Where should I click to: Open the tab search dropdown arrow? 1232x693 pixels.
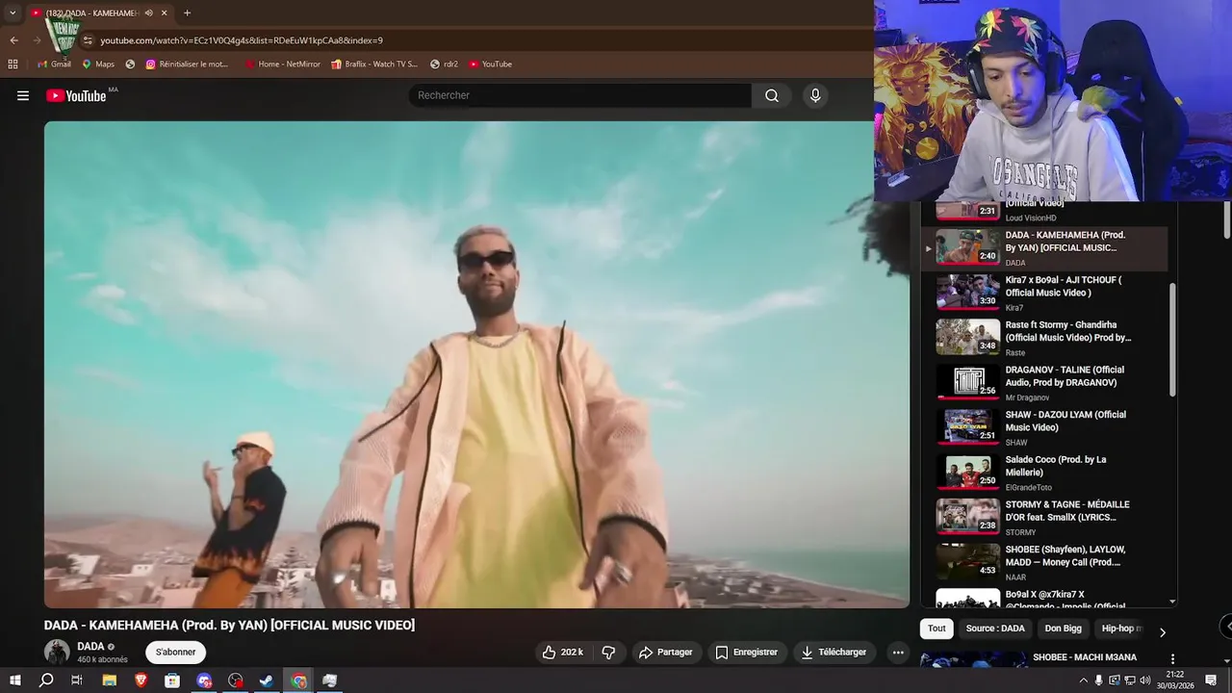pos(13,13)
